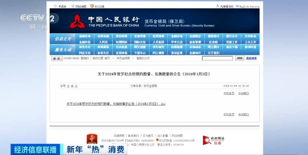Image resolution: width=308 pixels, height=155 pixels.
Task: Open the 工会工作 menu item
Action: (x=250, y=42)
